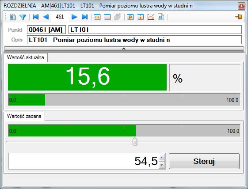Go to the next point arrow
Screen dimensions: 248x189
(74, 17)
